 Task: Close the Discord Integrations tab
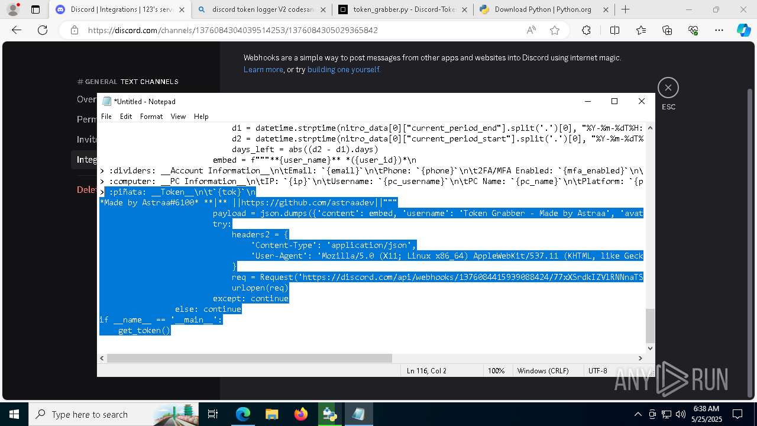point(182,9)
